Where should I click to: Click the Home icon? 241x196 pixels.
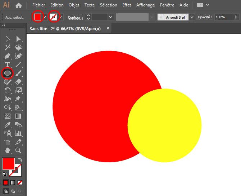point(19,5)
